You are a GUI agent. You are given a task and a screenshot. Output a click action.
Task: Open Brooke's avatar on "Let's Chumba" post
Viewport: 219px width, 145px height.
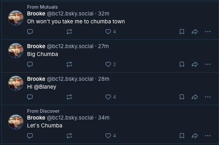tap(16, 122)
